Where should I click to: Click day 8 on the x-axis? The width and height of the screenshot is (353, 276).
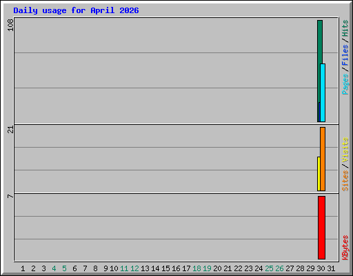pos(95,268)
